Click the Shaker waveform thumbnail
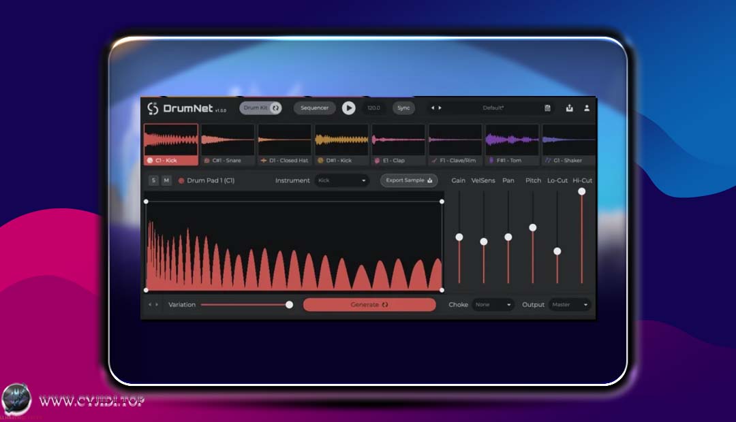 (568, 140)
